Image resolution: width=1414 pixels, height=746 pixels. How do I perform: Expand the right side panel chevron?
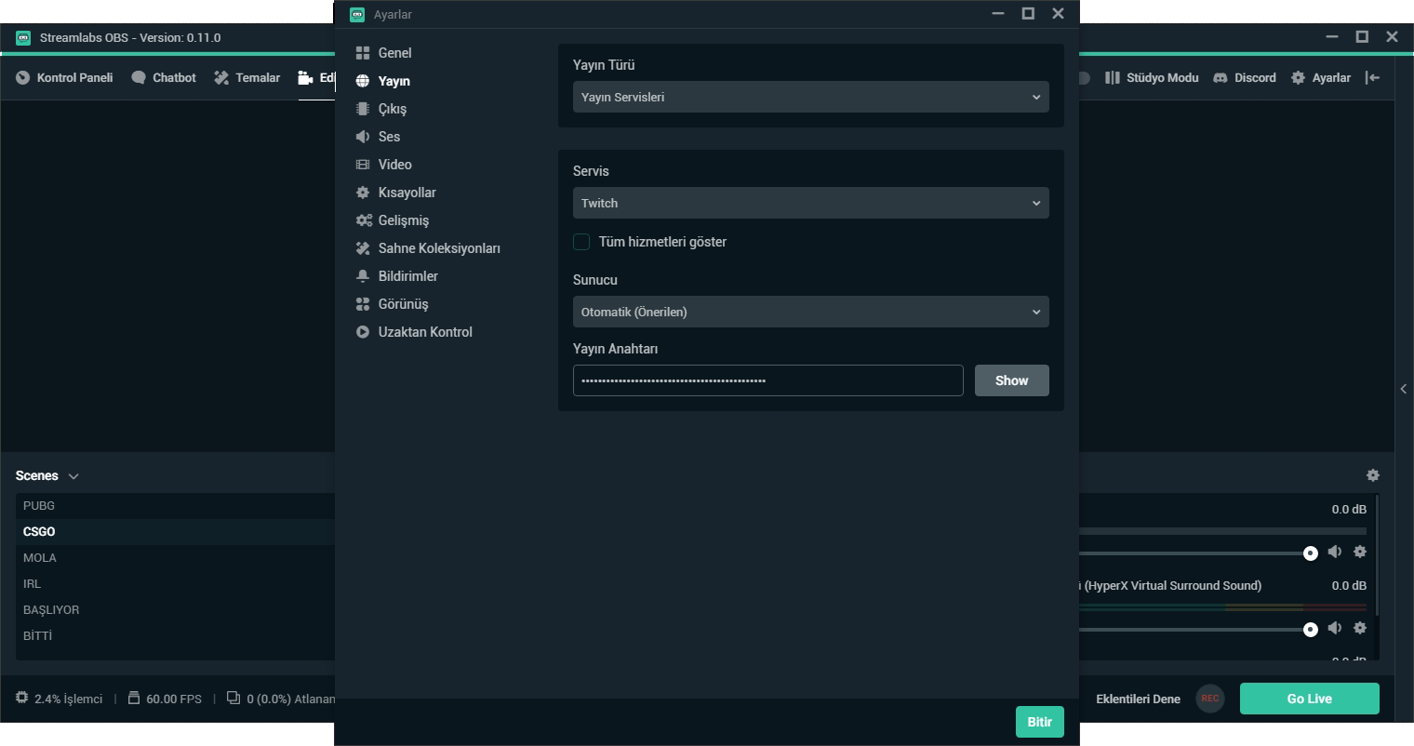click(x=1404, y=389)
